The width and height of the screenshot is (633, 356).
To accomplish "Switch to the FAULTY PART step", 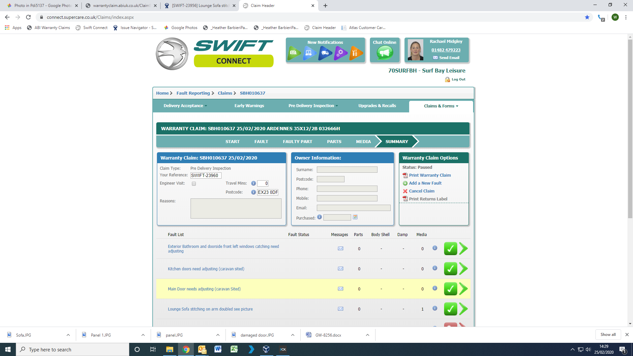I will [x=297, y=142].
